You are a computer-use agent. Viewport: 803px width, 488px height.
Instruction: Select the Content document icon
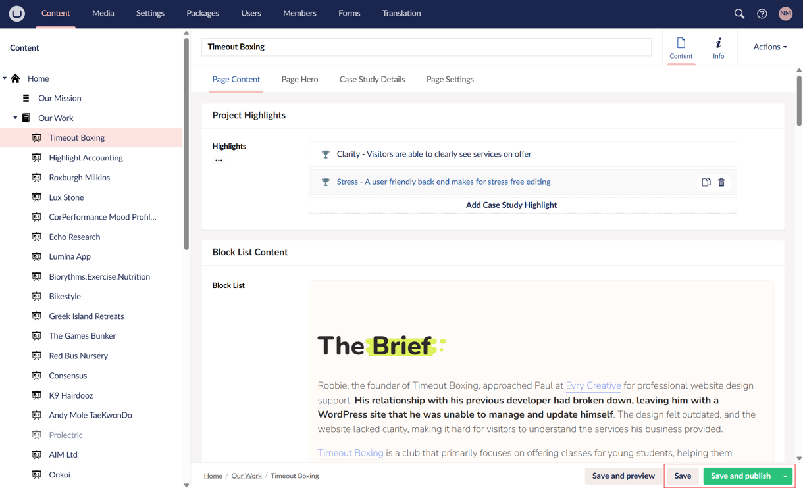[x=681, y=46]
